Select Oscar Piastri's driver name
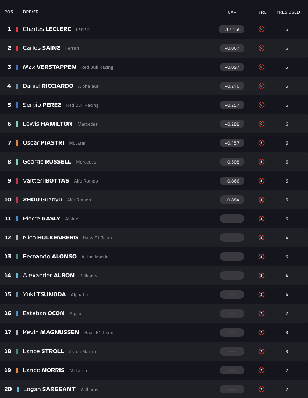308x398 pixels. coord(43,143)
